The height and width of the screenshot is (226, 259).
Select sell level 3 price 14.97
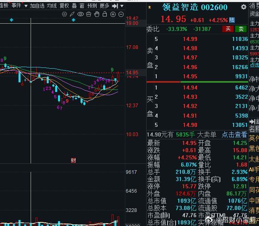point(190,57)
